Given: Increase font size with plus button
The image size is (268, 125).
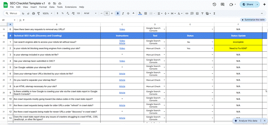Looking at the screenshot, I should click(x=112, y=13).
